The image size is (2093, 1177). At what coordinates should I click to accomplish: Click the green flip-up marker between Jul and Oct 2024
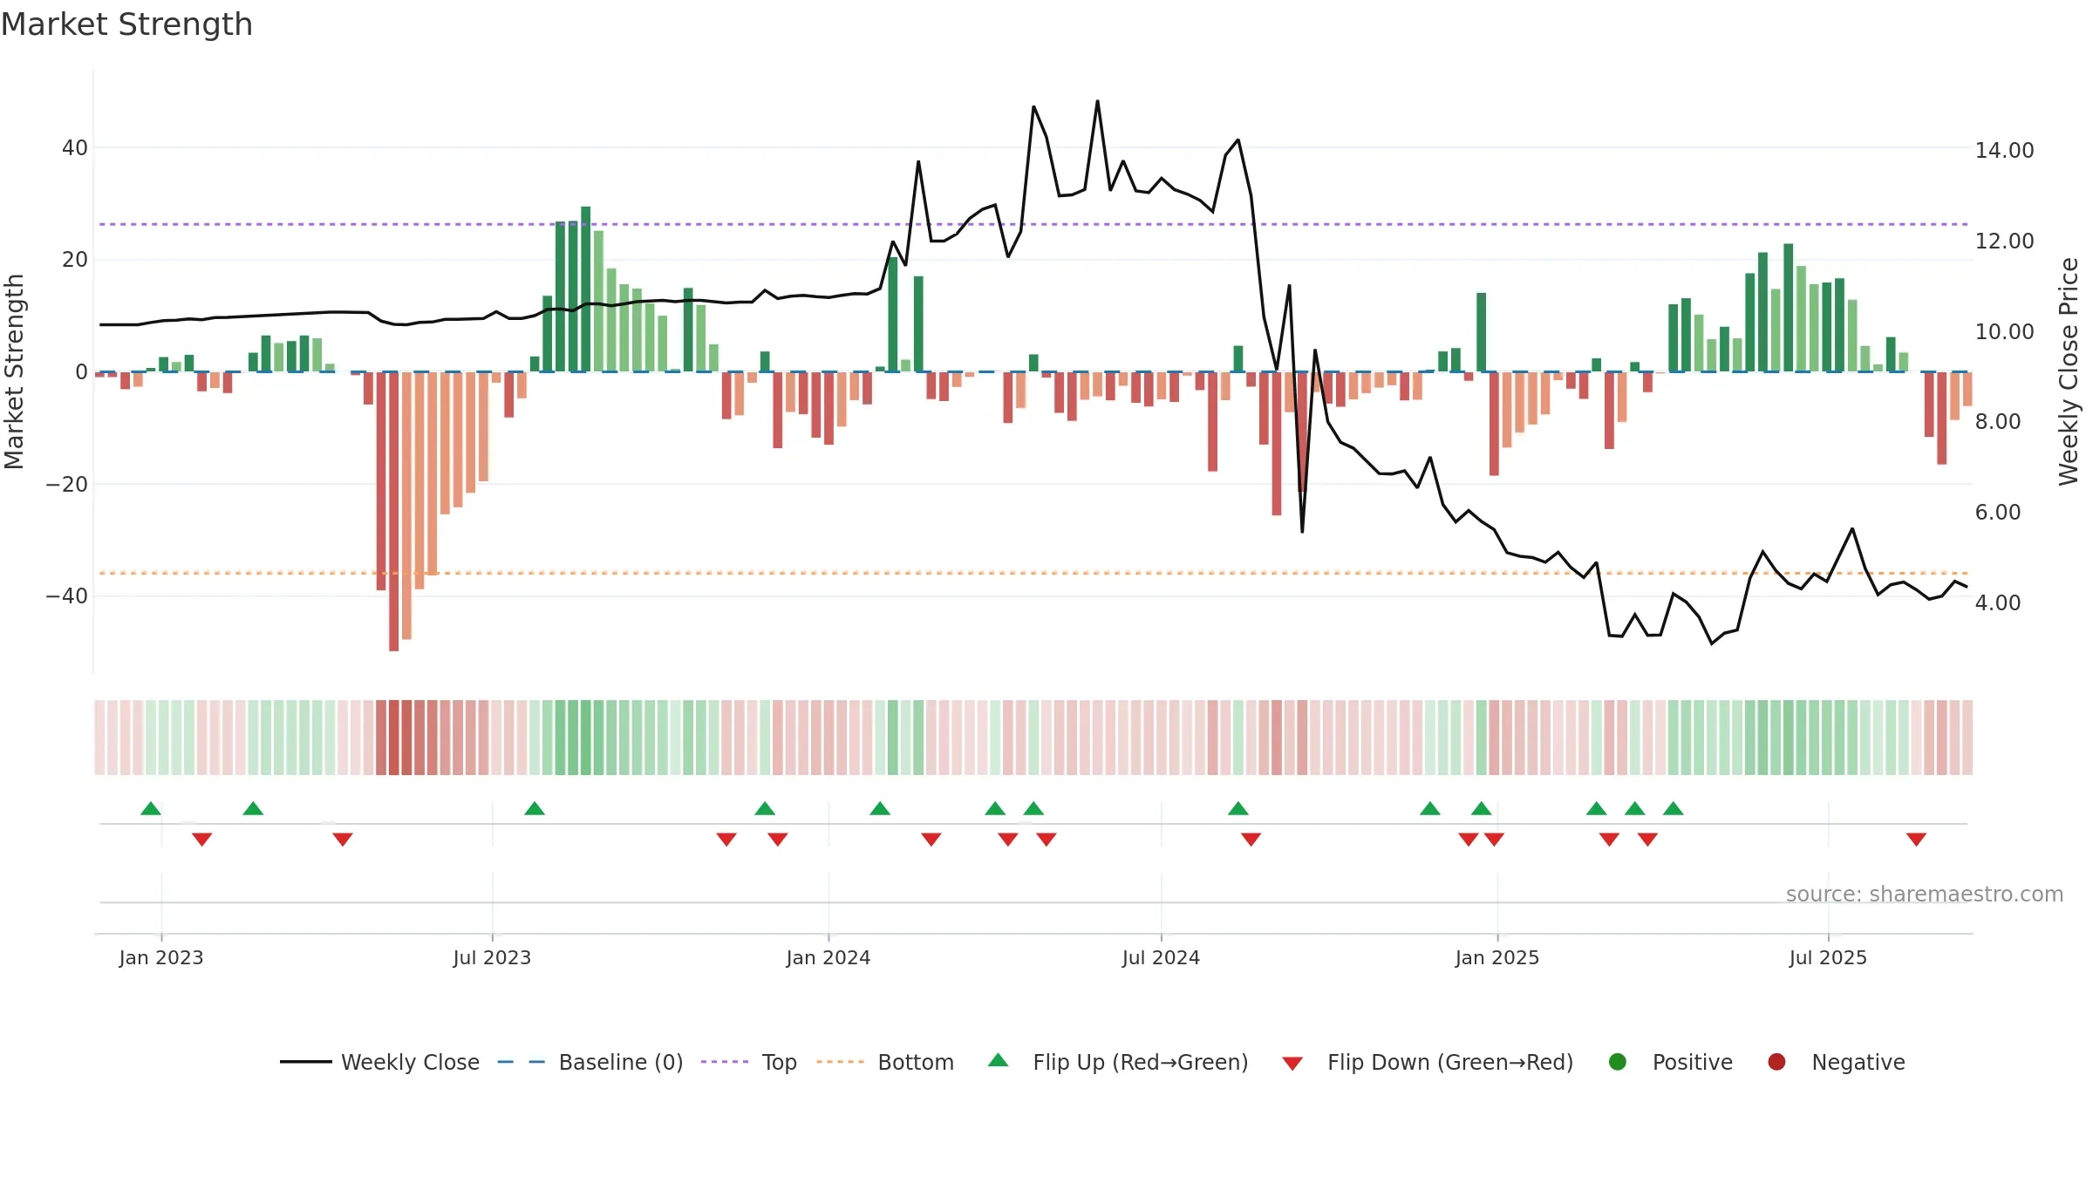point(1238,808)
